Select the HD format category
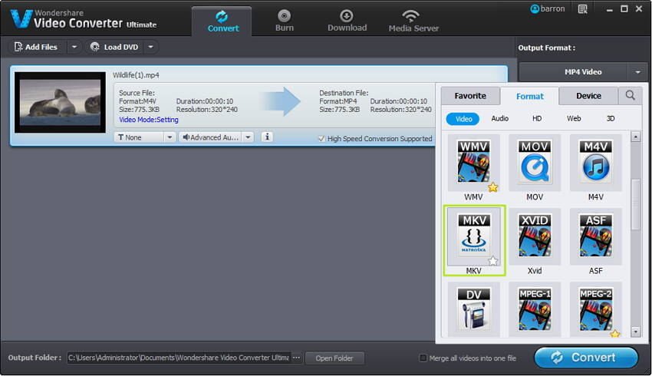 click(x=537, y=118)
